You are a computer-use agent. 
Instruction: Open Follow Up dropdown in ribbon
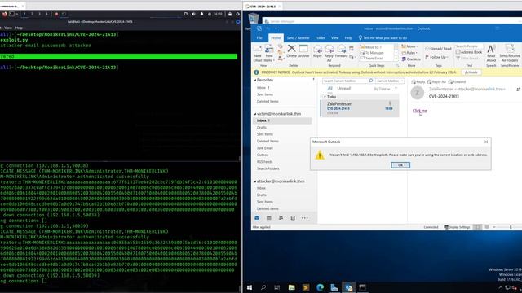coord(436,57)
